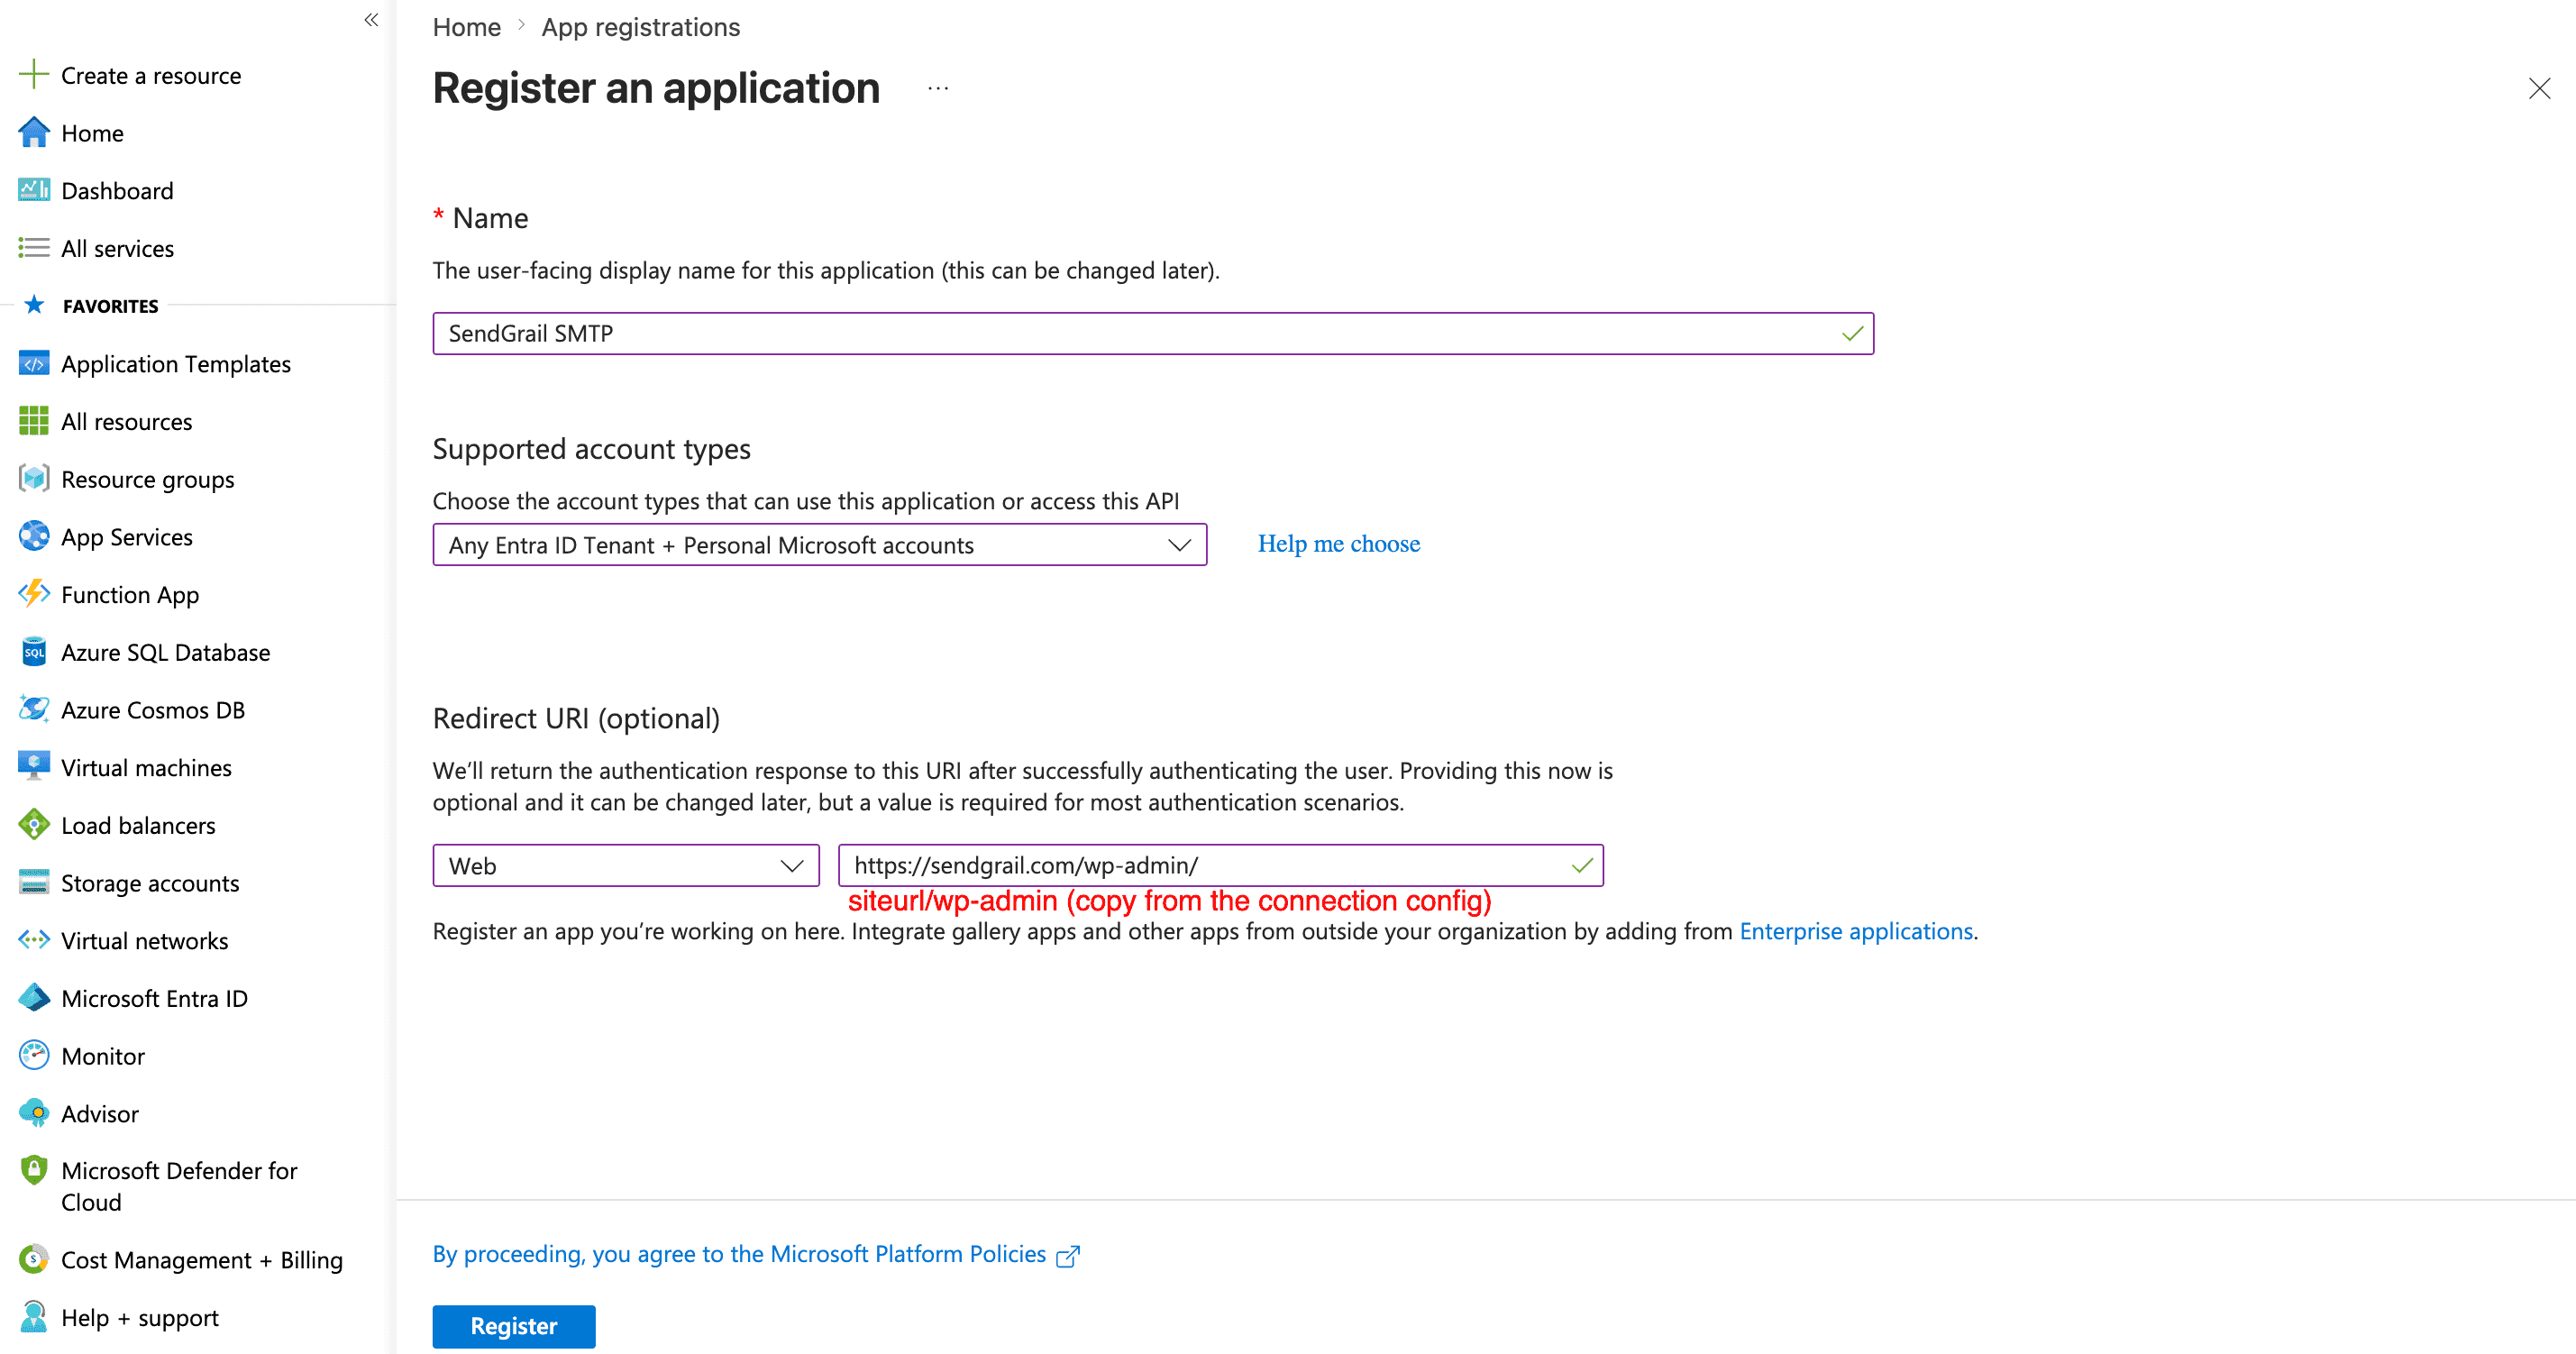The height and width of the screenshot is (1354, 2576).
Task: Click the Redirect URI input field
Action: pyautogui.click(x=1220, y=866)
